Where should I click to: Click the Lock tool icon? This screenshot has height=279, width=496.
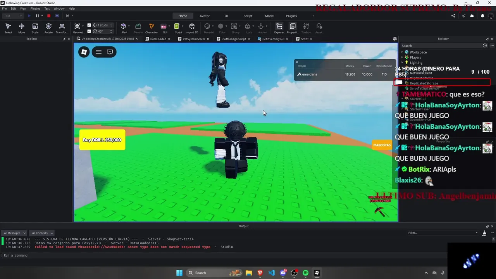point(248,26)
